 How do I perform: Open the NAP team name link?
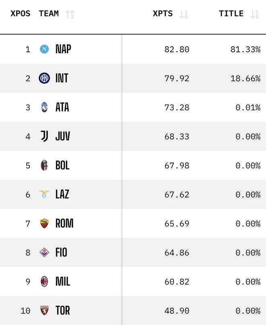tap(63, 49)
